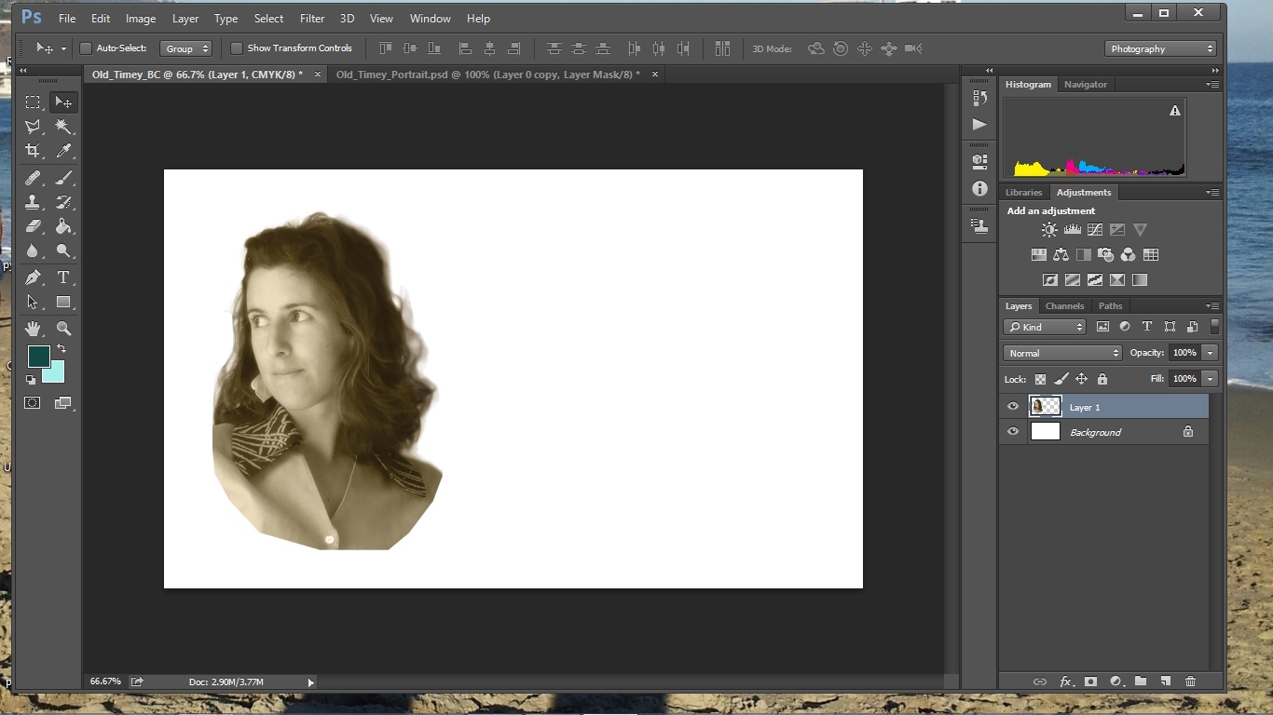Click the foreground color swatch

[38, 356]
